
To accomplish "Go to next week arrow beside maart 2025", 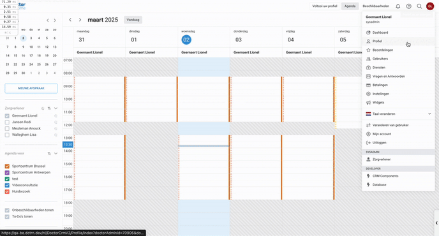I will pyautogui.click(x=80, y=20).
